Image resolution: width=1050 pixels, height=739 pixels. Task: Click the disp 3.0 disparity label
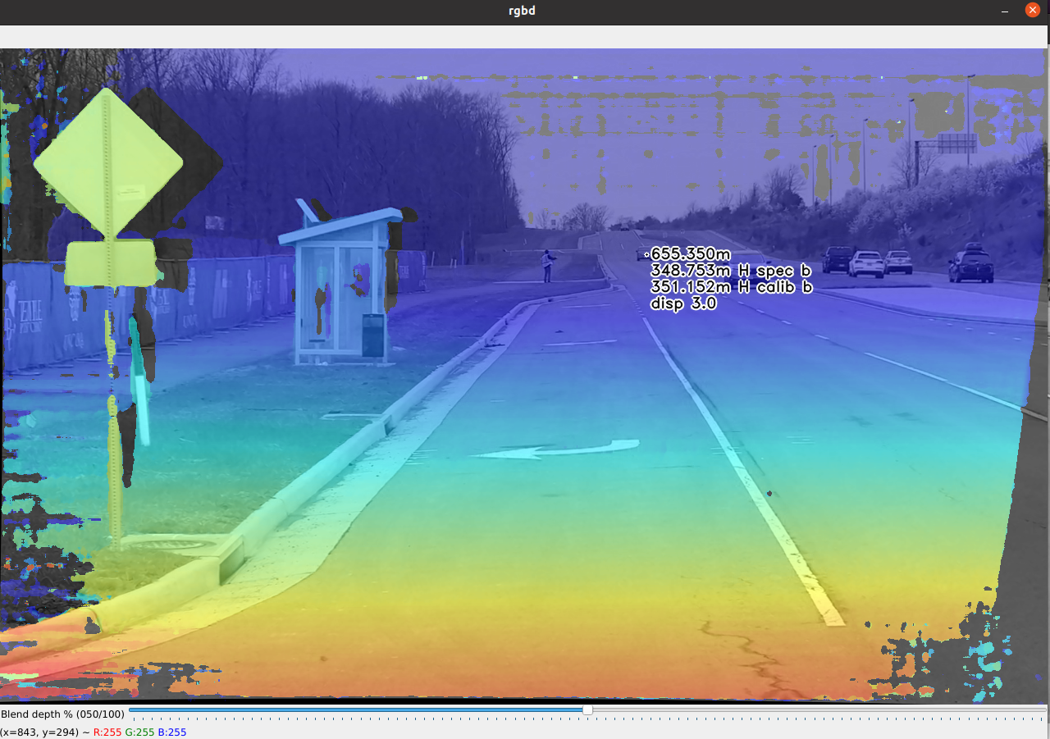point(684,303)
